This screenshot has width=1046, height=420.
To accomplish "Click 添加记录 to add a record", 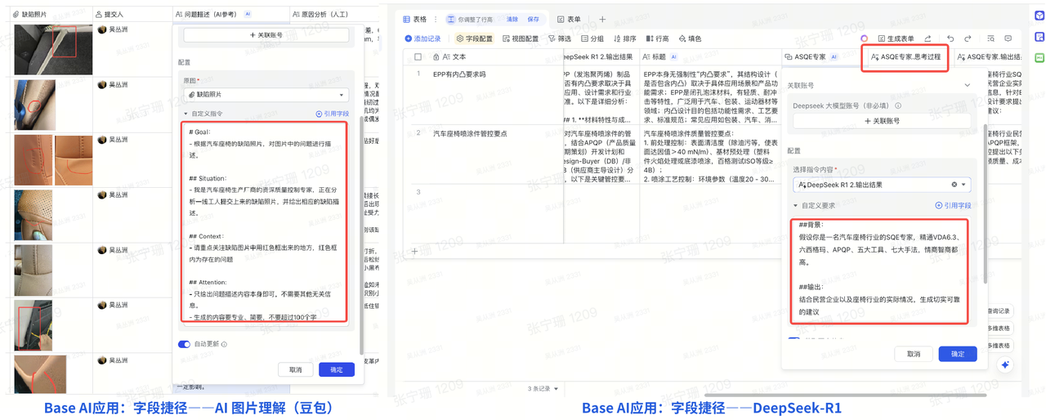I will click(x=423, y=38).
